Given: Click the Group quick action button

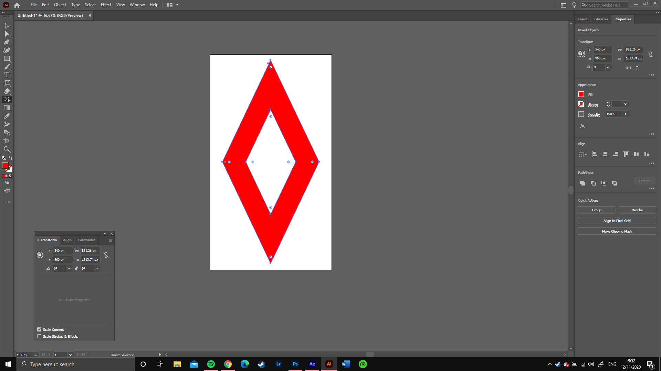Looking at the screenshot, I should pos(596,210).
